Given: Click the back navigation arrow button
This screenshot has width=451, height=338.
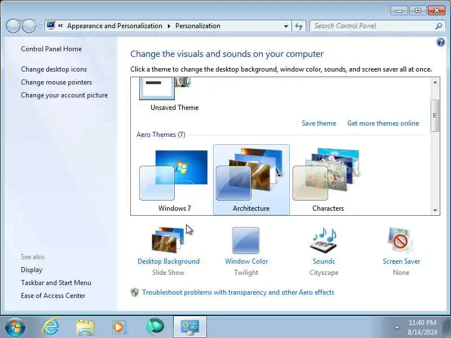Looking at the screenshot, I should (13, 26).
